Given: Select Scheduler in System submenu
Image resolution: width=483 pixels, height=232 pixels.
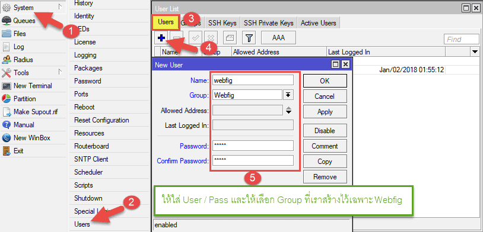Looking at the screenshot, I should tap(88, 172).
